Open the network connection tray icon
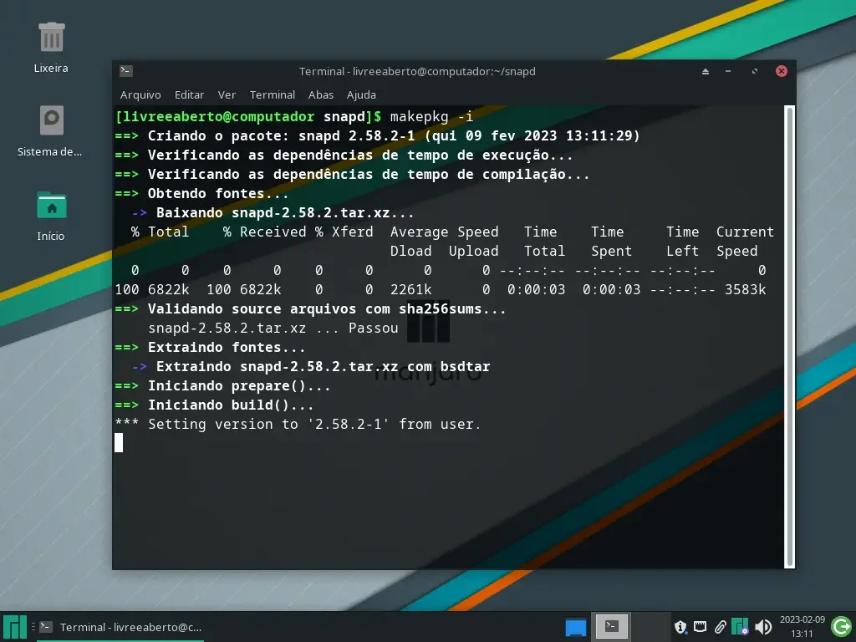Image resolution: width=856 pixels, height=642 pixels. click(x=700, y=627)
